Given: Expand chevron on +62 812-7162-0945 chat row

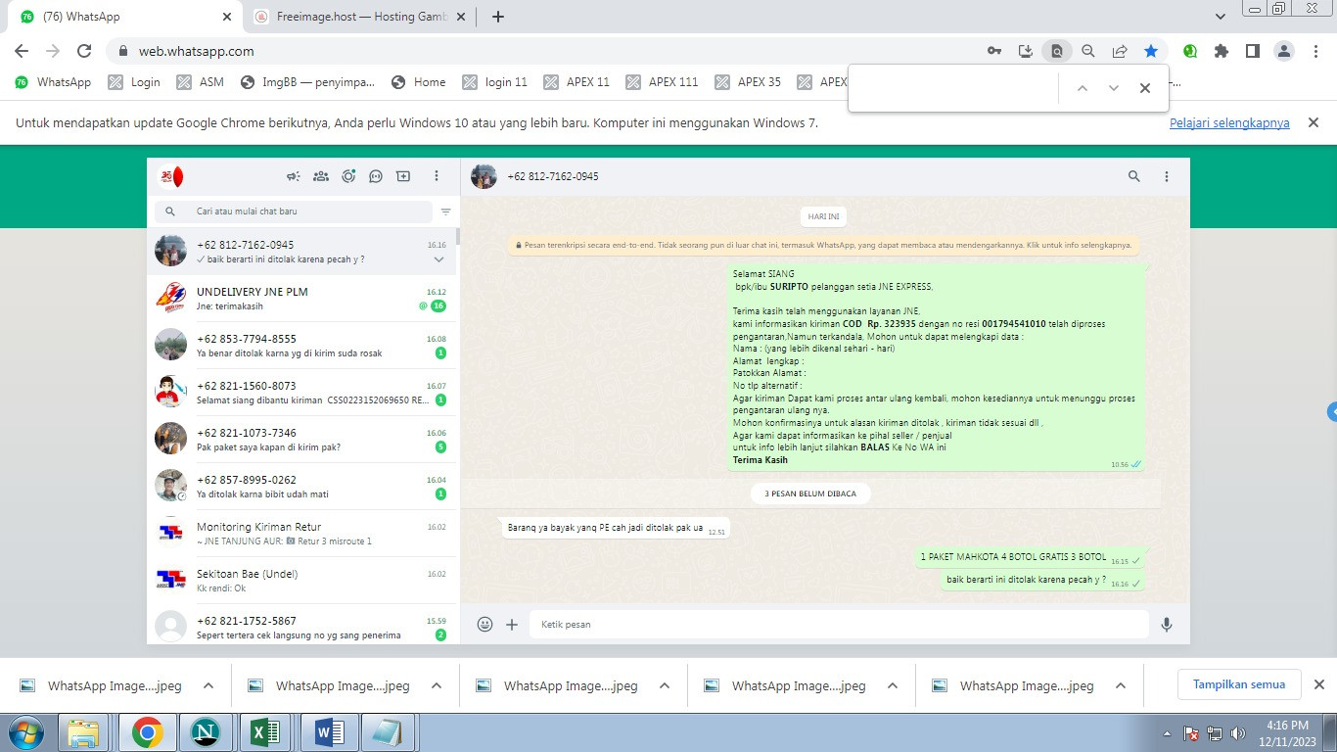Looking at the screenshot, I should (x=438, y=259).
